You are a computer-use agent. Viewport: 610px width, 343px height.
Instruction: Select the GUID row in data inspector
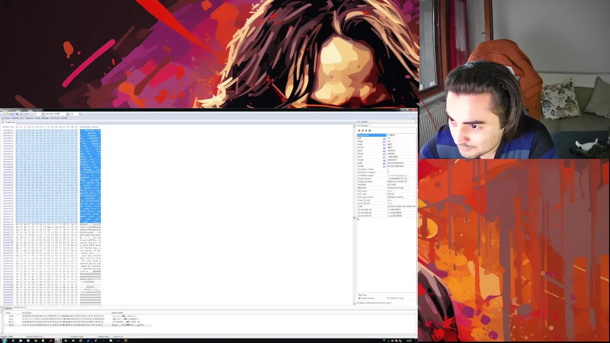point(386,206)
